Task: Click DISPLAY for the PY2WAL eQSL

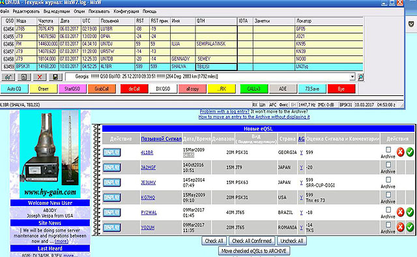Action: 111,213
